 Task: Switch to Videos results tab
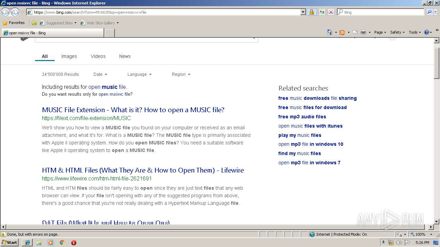click(98, 56)
